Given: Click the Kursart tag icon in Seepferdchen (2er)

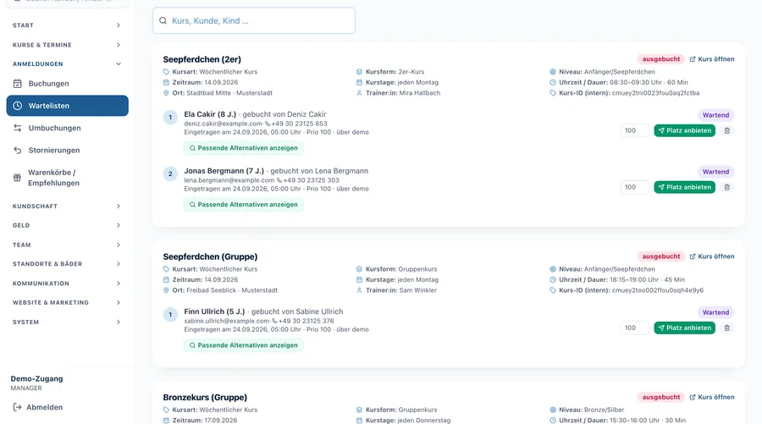Looking at the screenshot, I should (x=166, y=72).
